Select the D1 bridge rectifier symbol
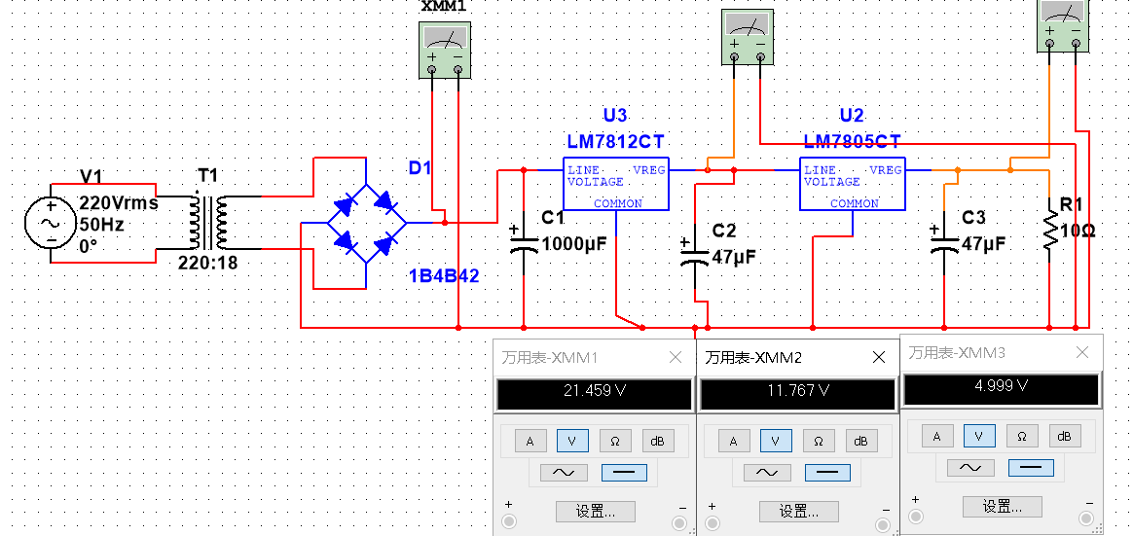The width and height of the screenshot is (1133, 536). click(x=366, y=223)
